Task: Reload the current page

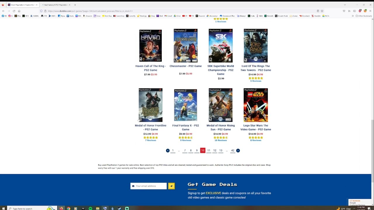Action: coord(14,11)
